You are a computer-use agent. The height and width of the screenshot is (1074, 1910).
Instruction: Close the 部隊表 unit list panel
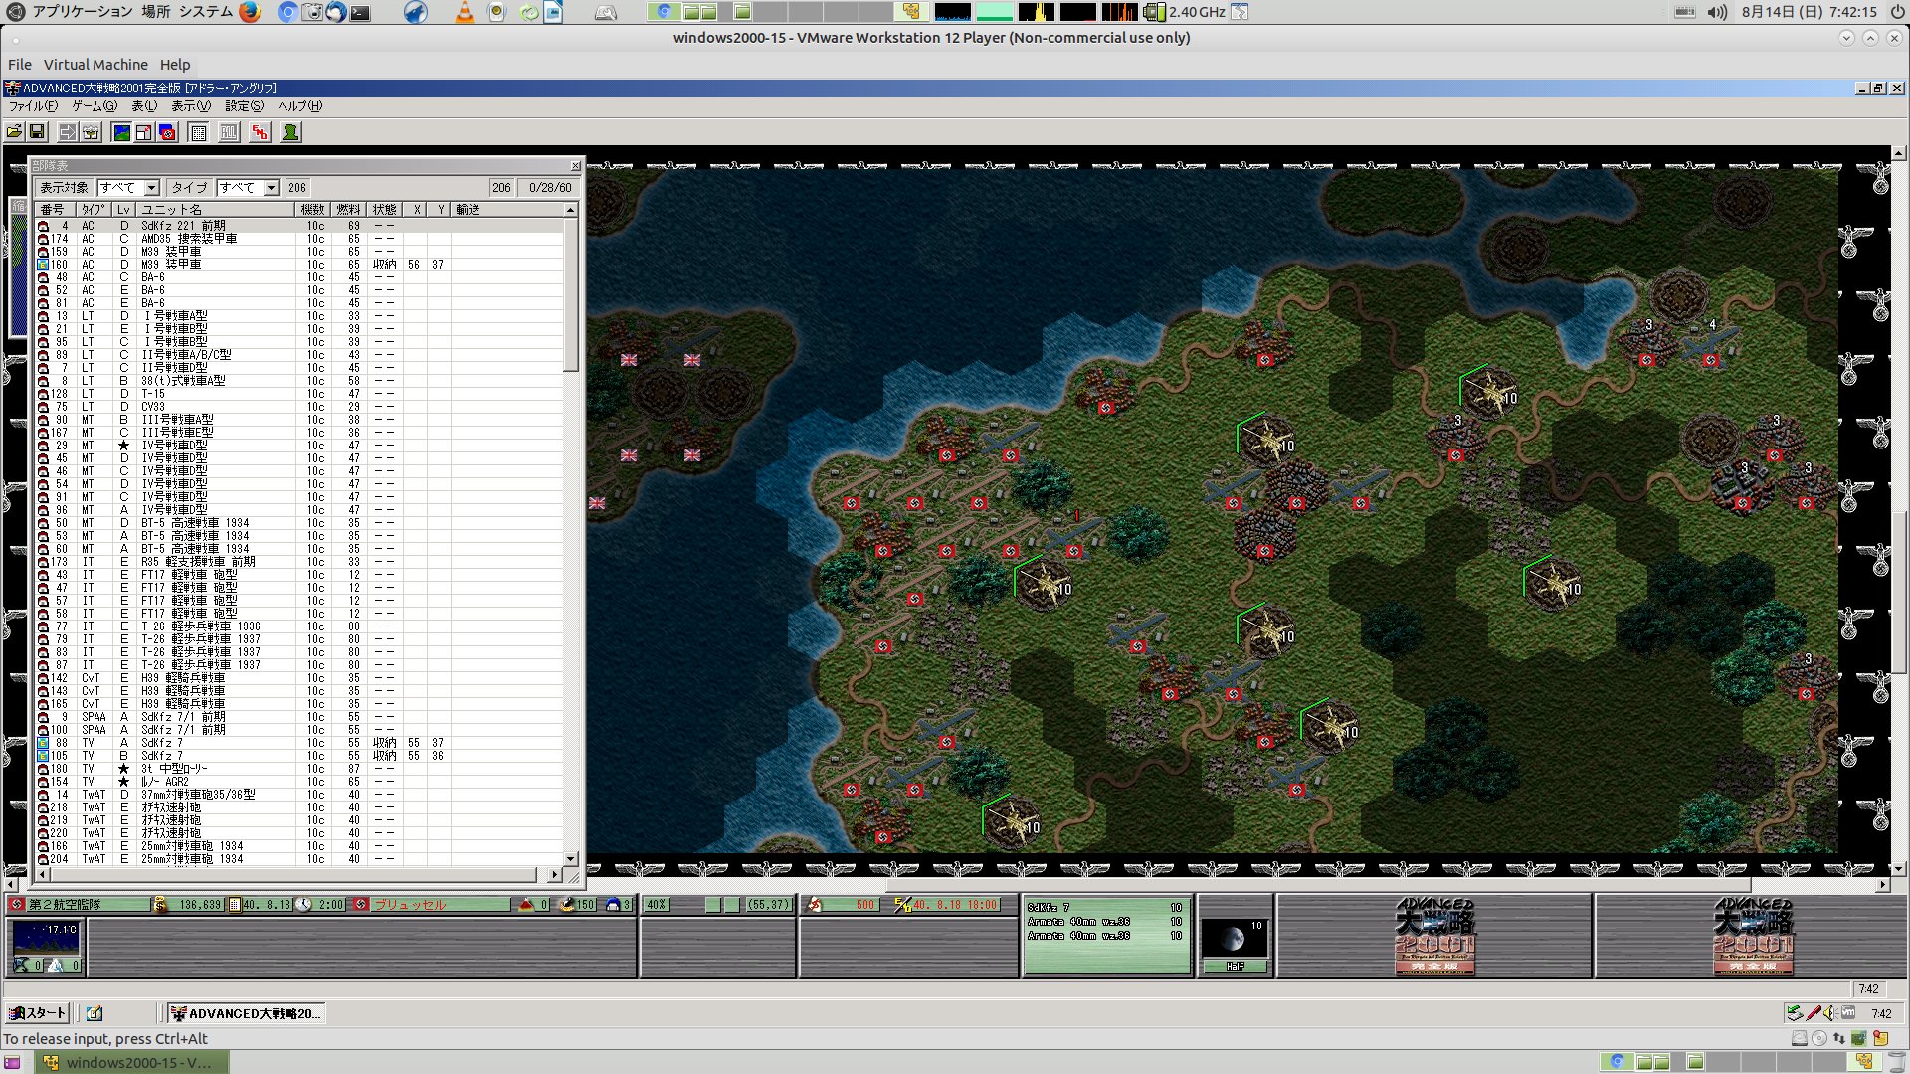click(x=575, y=166)
